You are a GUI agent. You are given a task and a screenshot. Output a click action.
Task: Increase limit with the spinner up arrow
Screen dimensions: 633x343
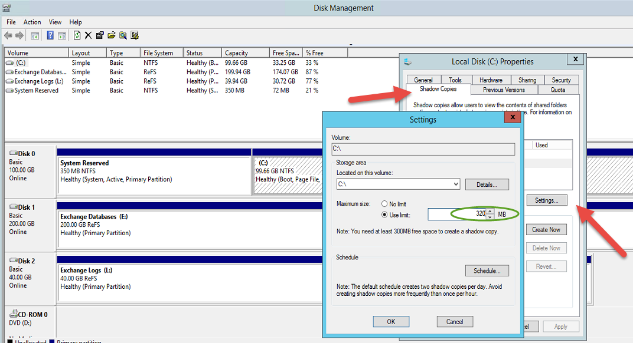pos(490,211)
